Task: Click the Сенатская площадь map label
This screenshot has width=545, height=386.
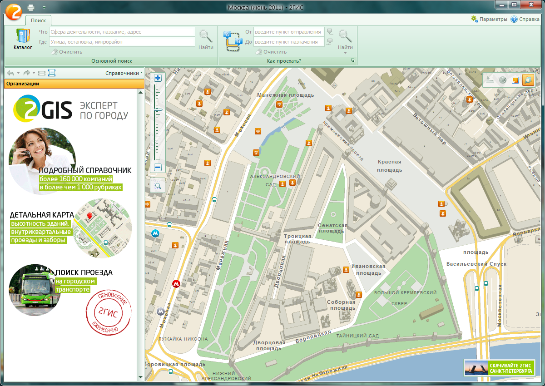Action: (x=332, y=228)
